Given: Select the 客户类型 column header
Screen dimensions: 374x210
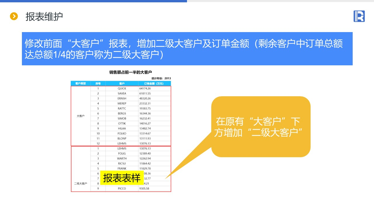Looking at the screenshot, I should (x=81, y=83).
